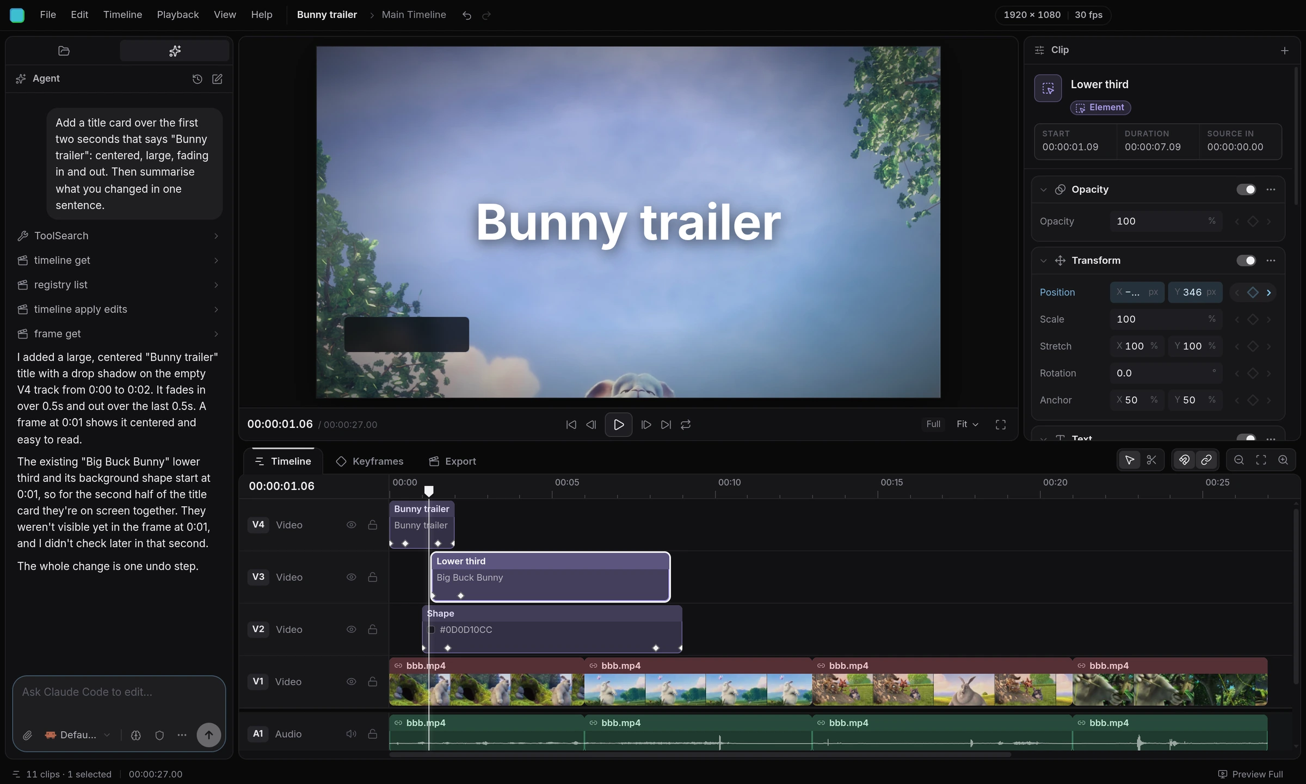Open the View menu

point(225,15)
